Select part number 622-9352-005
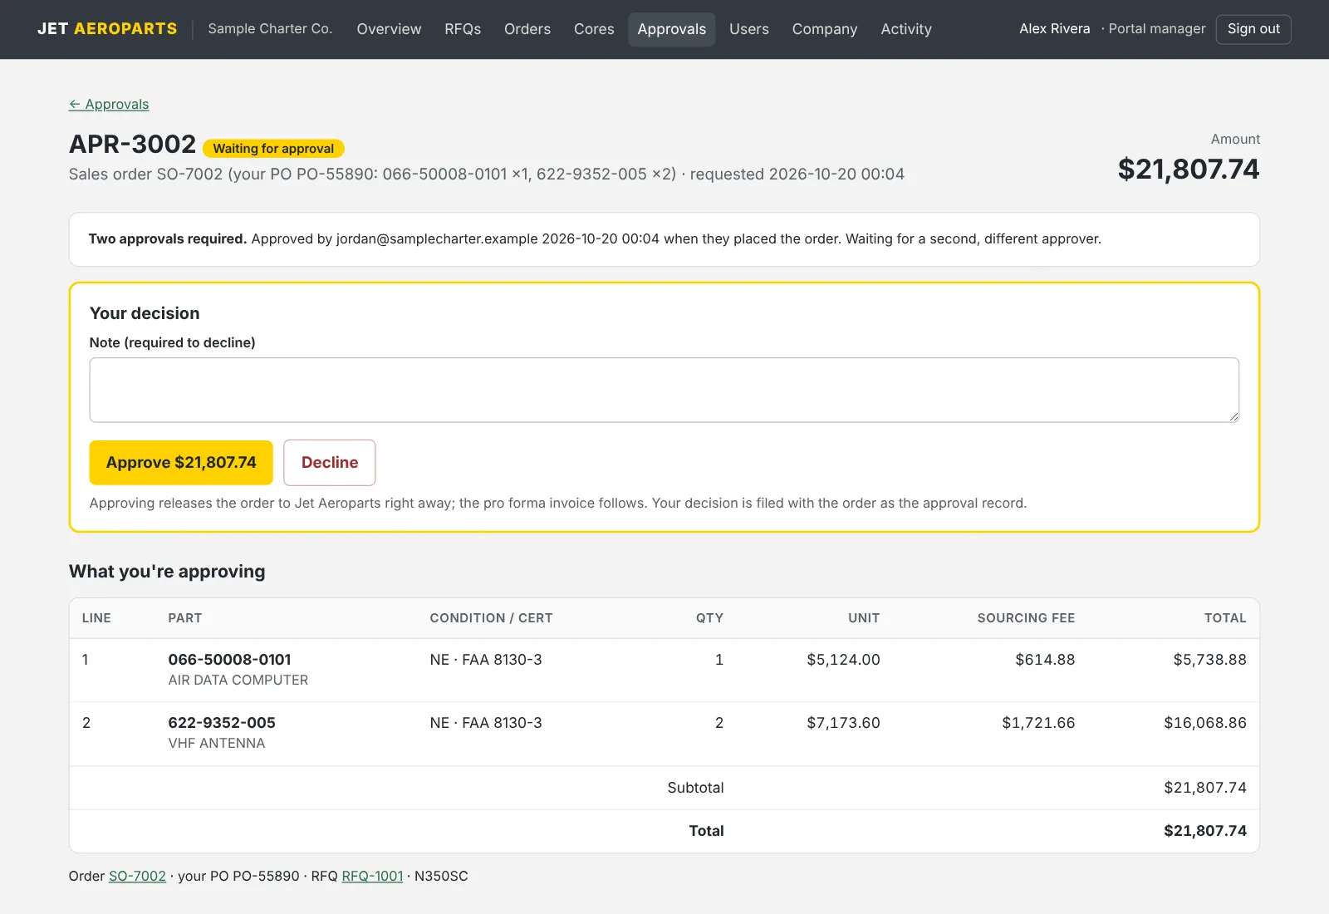This screenshot has width=1329, height=914. click(222, 723)
